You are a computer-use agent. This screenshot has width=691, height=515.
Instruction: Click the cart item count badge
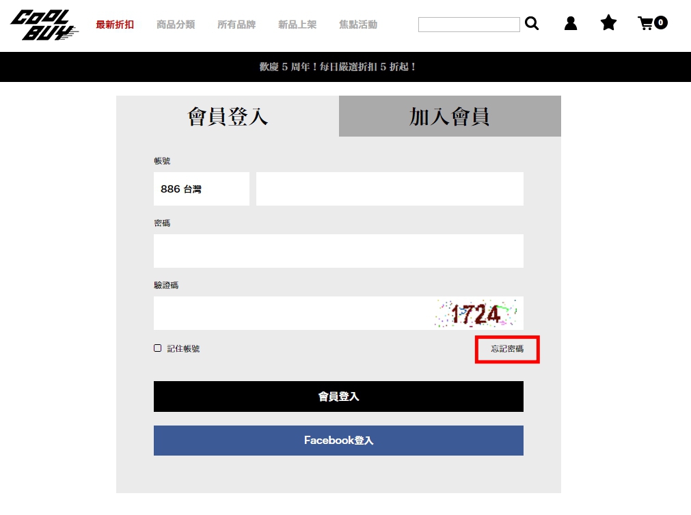coord(661,23)
